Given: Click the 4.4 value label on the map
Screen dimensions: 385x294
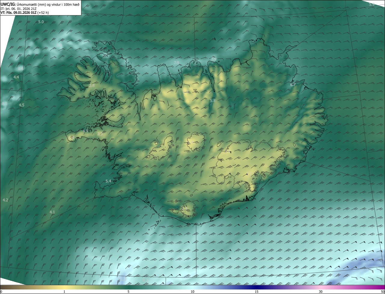Looking at the screenshot, I should (x=16, y=77).
